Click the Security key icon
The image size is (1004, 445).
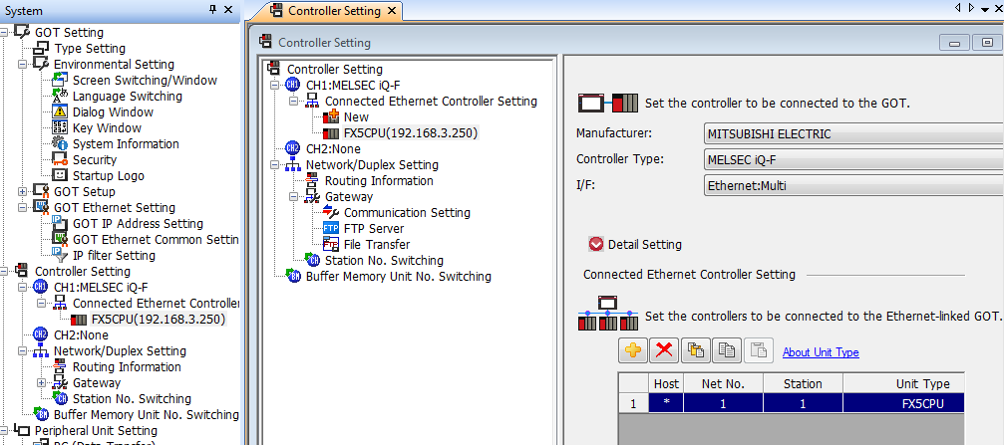pyautogui.click(x=60, y=160)
